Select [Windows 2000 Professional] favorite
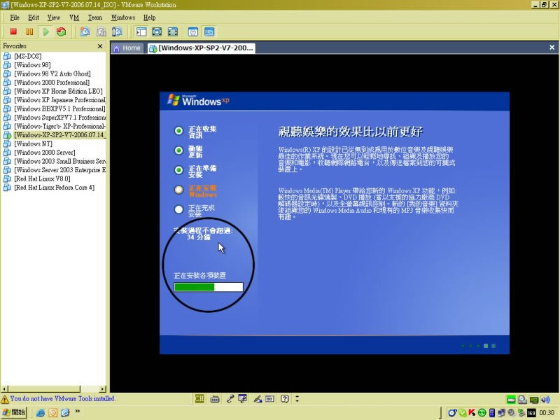560x420 pixels. [52, 83]
